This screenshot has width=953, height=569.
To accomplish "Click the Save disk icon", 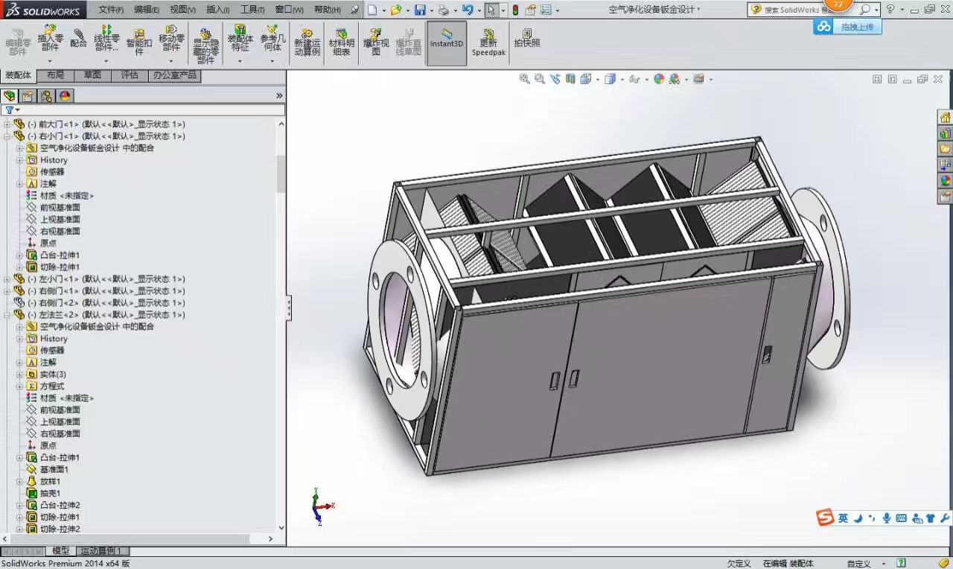I will (420, 10).
